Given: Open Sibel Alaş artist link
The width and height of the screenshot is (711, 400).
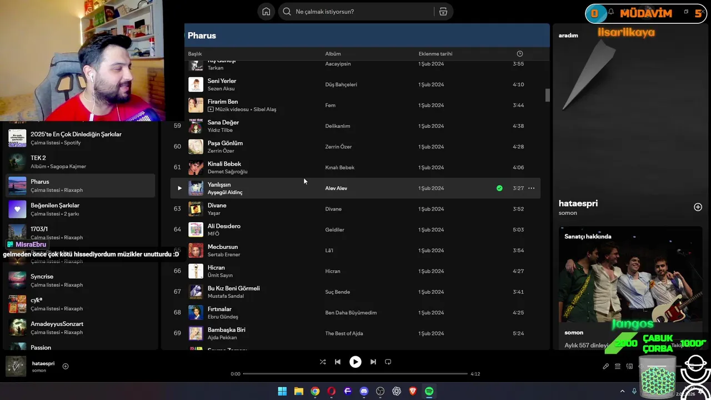Looking at the screenshot, I should tap(264, 109).
